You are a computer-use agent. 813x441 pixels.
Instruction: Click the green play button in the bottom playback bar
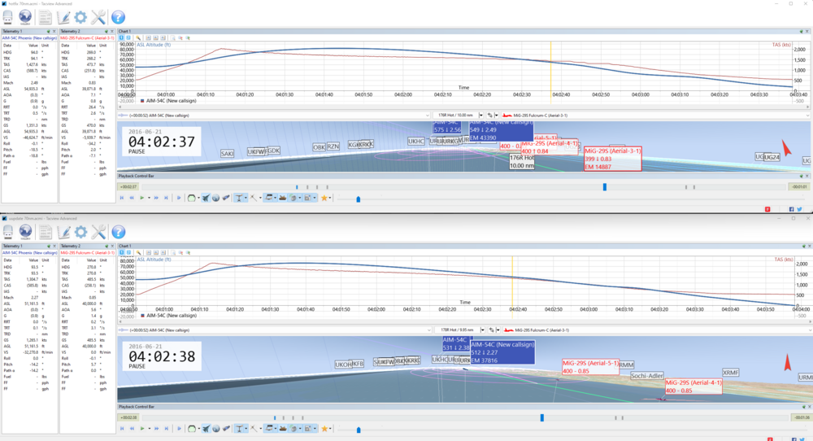pyautogui.click(x=141, y=429)
